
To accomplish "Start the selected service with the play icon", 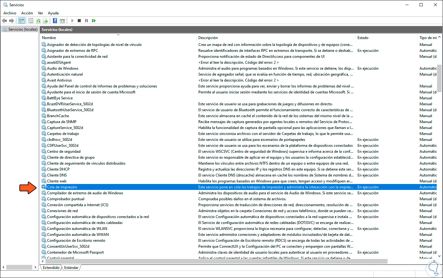I will [72, 21].
